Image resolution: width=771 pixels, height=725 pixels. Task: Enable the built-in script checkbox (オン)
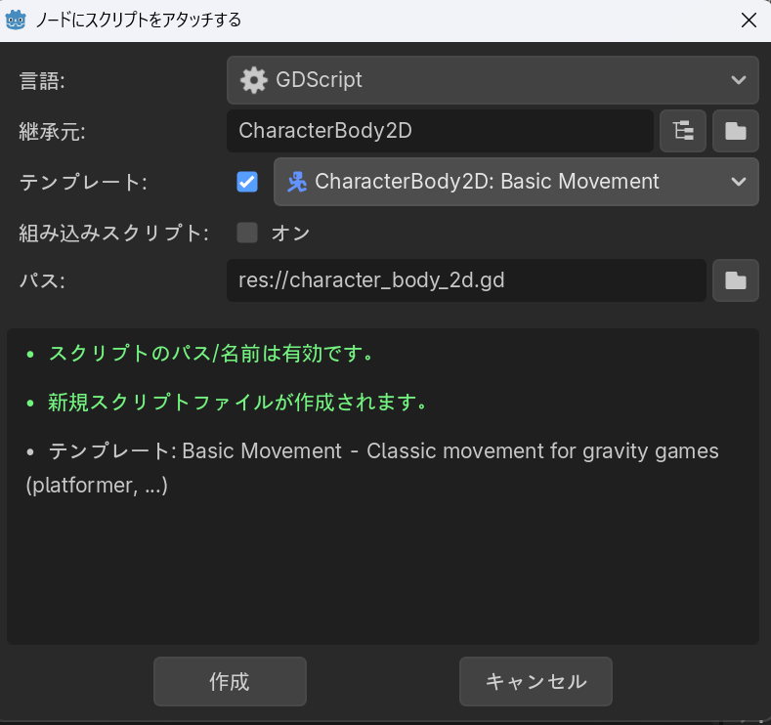[x=247, y=233]
